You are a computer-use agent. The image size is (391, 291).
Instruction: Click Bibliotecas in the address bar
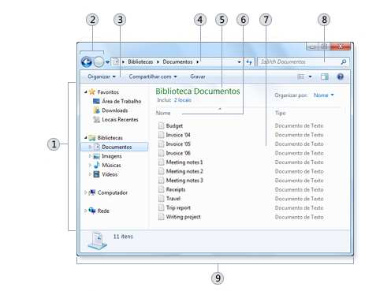click(140, 62)
